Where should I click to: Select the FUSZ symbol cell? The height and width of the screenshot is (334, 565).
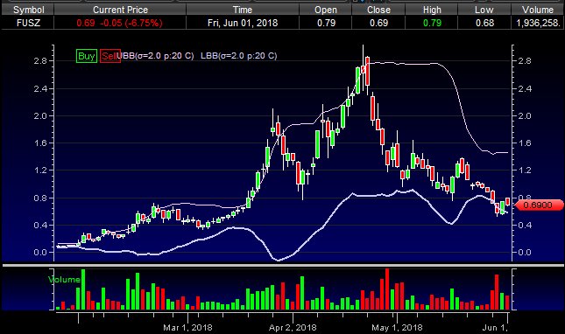tap(28, 23)
